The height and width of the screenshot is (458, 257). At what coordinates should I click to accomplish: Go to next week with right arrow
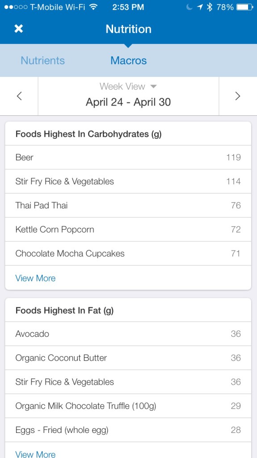[238, 96]
